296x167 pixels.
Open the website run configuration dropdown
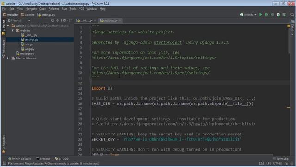pyautogui.click(x=248, y=15)
